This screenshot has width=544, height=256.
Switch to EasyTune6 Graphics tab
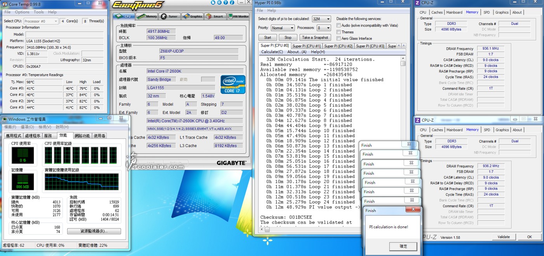pyautogui.click(x=192, y=16)
